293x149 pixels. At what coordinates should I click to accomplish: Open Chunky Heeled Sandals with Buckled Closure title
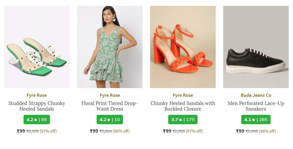[183, 106]
